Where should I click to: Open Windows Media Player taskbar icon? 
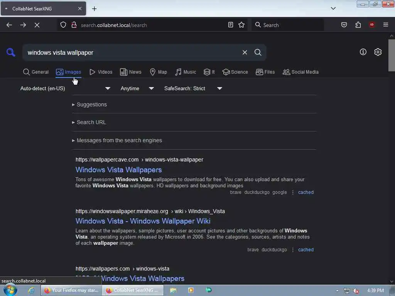pos(191,290)
